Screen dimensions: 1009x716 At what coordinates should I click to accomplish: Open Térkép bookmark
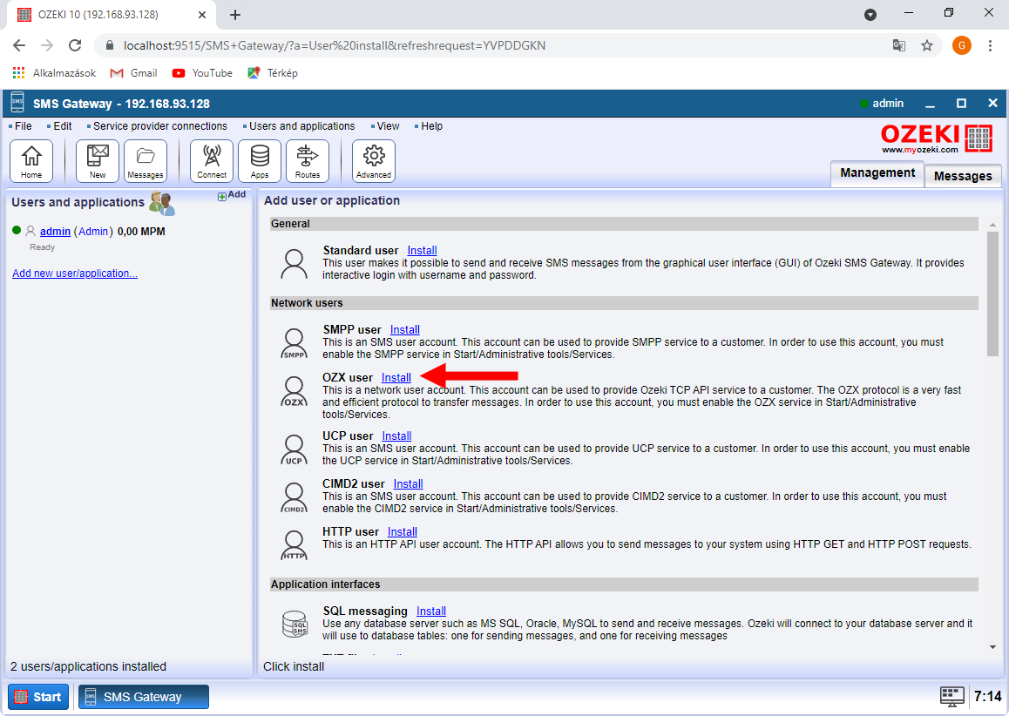point(273,73)
